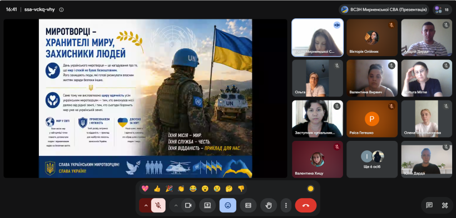Select Заступник начальник... participant tile
456x218 pixels.
318,119
